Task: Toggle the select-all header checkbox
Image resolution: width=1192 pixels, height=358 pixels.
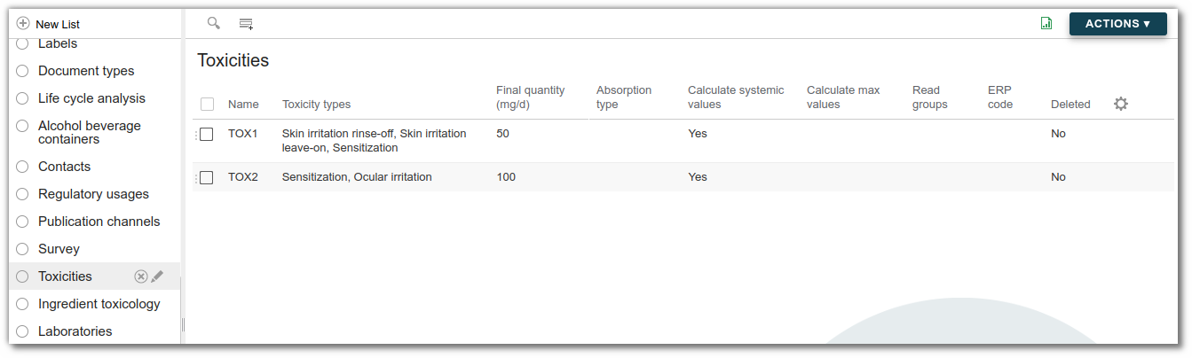Action: [x=208, y=105]
